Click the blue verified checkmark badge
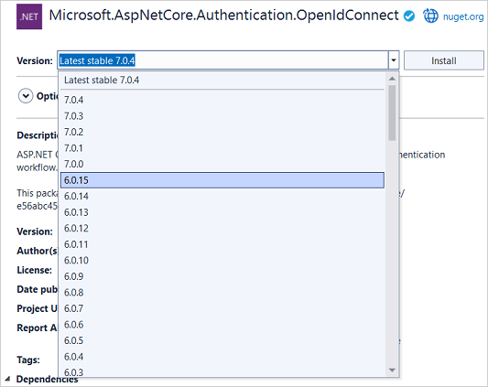This screenshot has width=488, height=387. (409, 16)
